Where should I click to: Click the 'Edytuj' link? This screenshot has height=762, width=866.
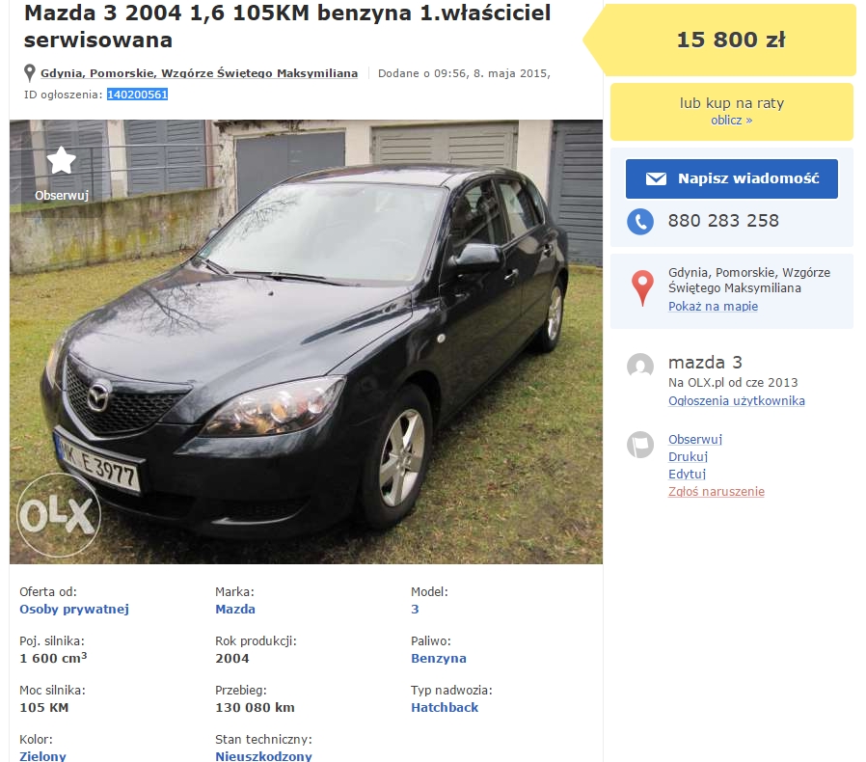click(687, 474)
